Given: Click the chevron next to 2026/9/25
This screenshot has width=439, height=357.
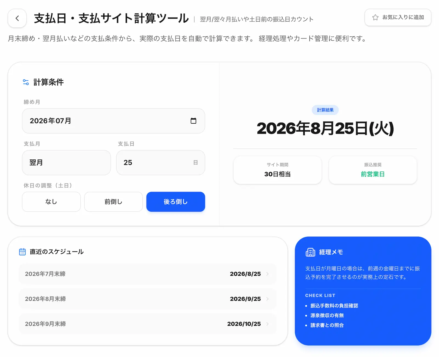Looking at the screenshot, I should (x=267, y=299).
